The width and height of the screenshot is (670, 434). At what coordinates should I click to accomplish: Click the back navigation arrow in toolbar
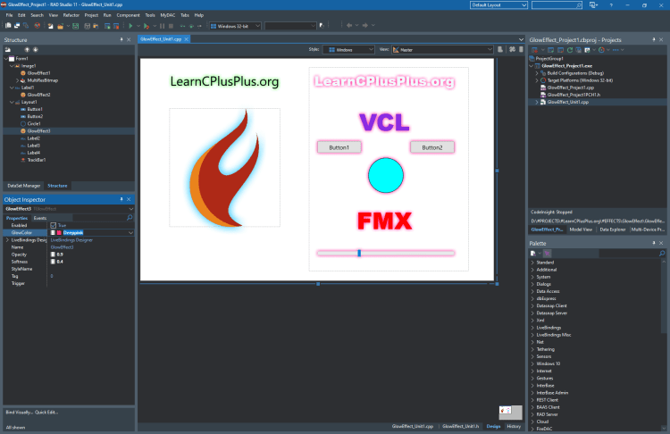click(x=349, y=25)
